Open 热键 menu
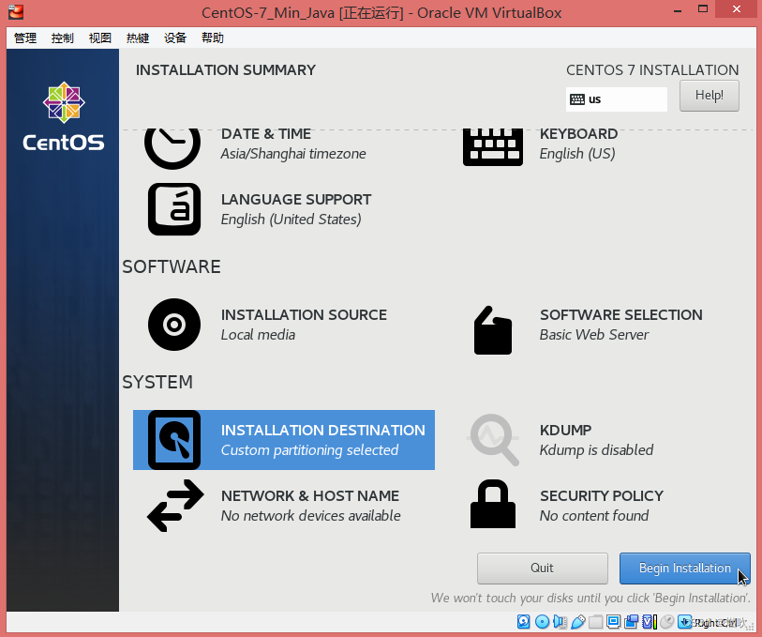 click(x=138, y=38)
